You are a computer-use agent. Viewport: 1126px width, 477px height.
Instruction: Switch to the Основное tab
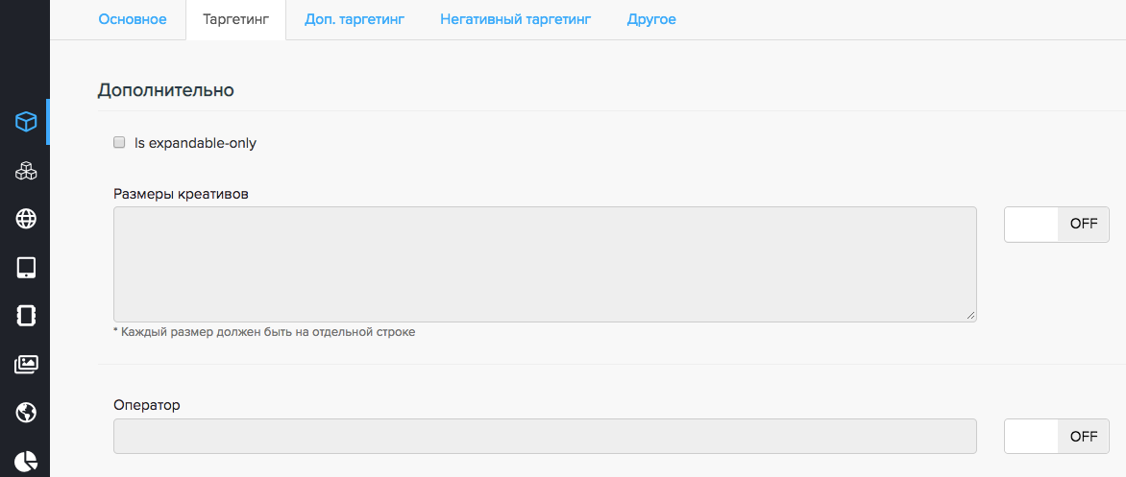point(133,19)
